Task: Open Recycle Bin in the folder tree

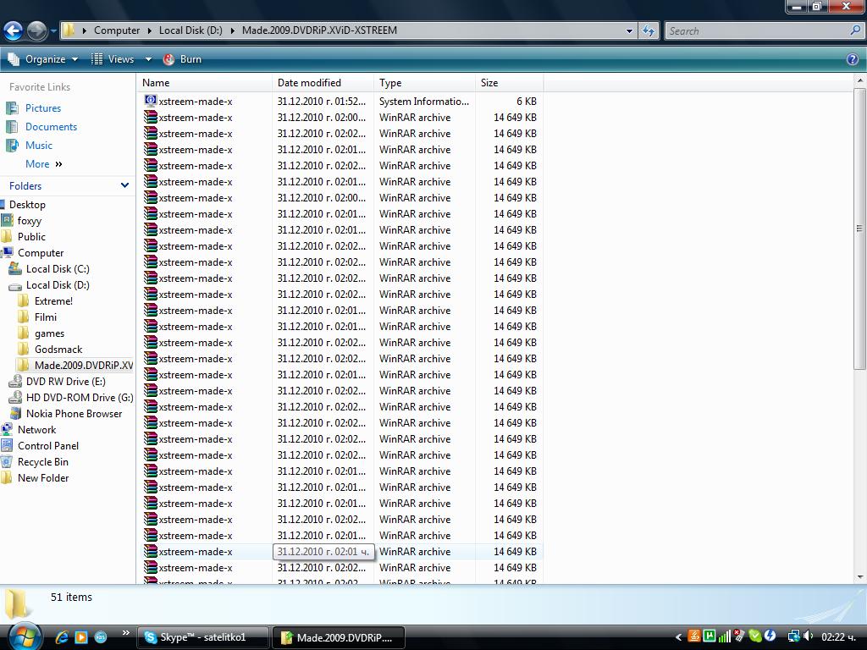Action: pos(42,461)
